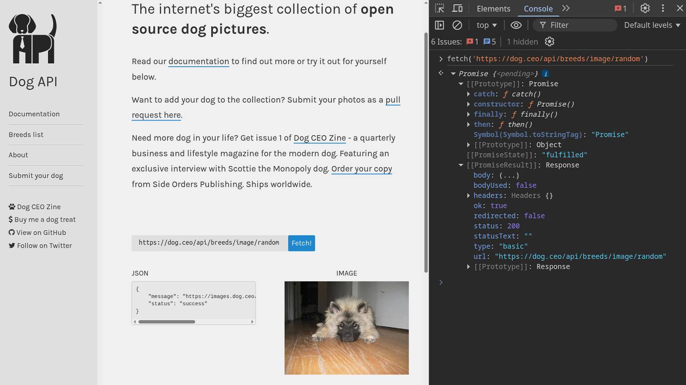Show the console sidebar panel icon
The image size is (686, 385).
439,25
